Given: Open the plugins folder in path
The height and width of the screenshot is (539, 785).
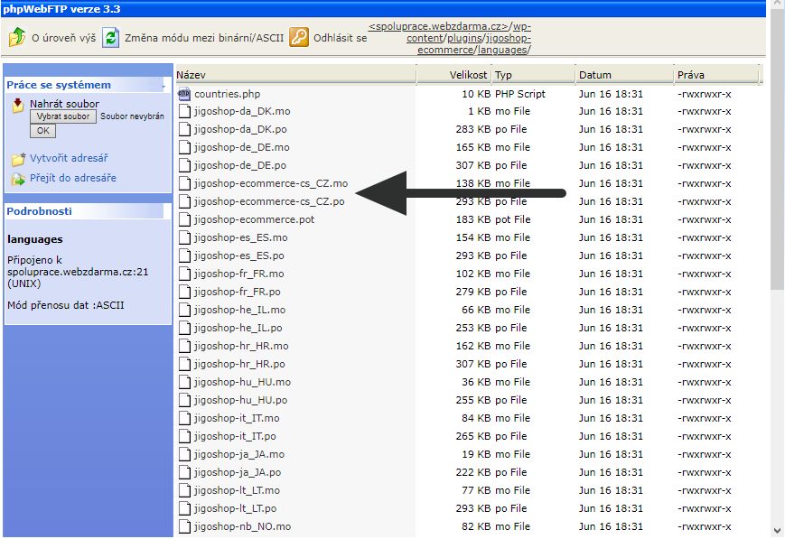Looking at the screenshot, I should pyautogui.click(x=465, y=38).
